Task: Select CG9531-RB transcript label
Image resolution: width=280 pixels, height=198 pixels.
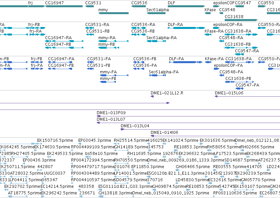Action: point(98,31)
